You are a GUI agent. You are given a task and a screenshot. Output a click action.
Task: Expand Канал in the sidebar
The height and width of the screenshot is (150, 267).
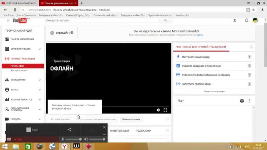[40, 90]
